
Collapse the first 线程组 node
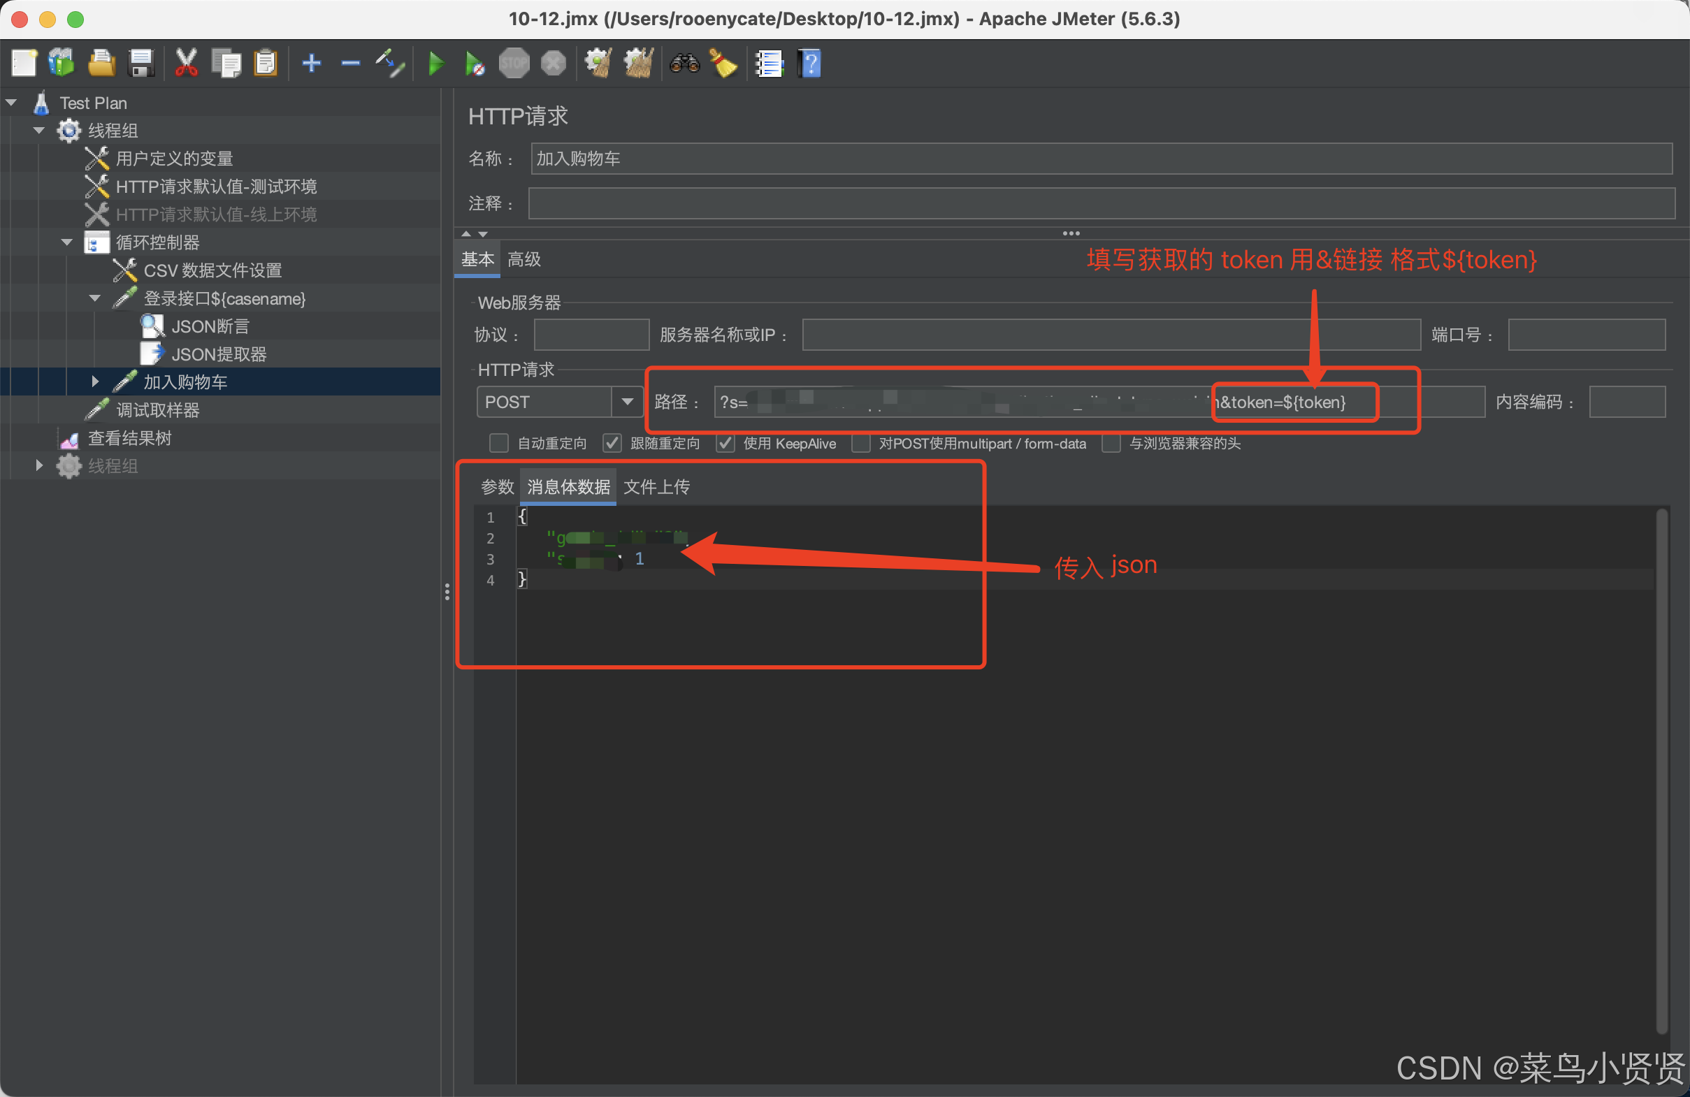click(x=39, y=131)
